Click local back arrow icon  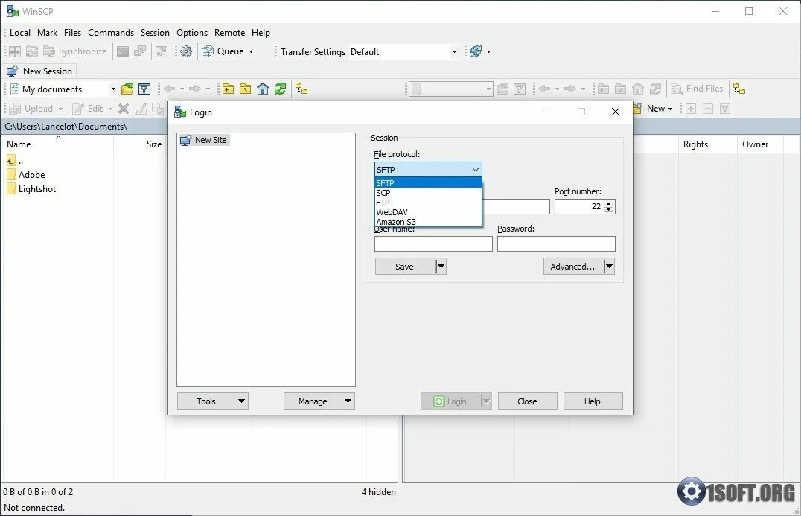point(169,89)
